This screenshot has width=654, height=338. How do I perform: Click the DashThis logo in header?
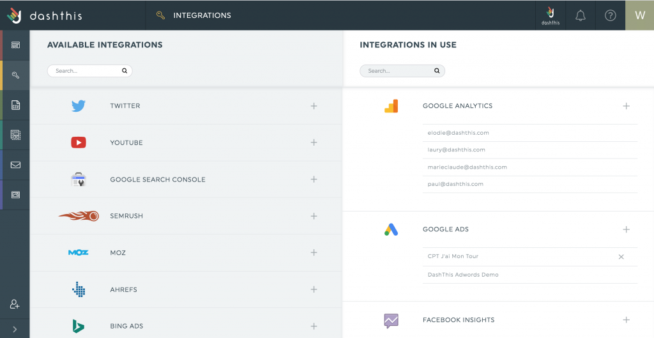click(x=45, y=15)
